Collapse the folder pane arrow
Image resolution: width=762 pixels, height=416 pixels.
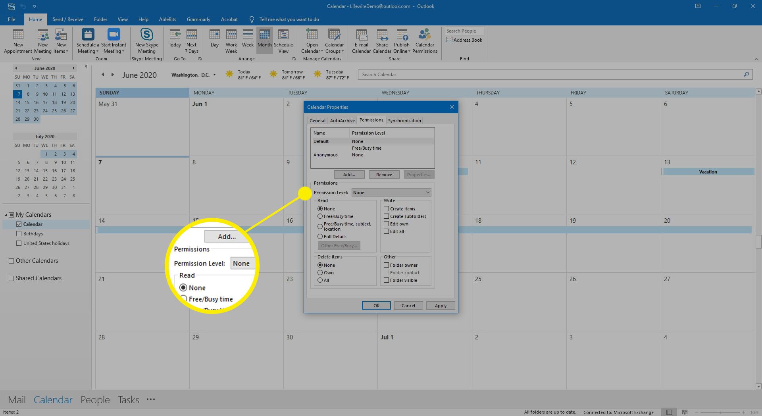(x=86, y=67)
